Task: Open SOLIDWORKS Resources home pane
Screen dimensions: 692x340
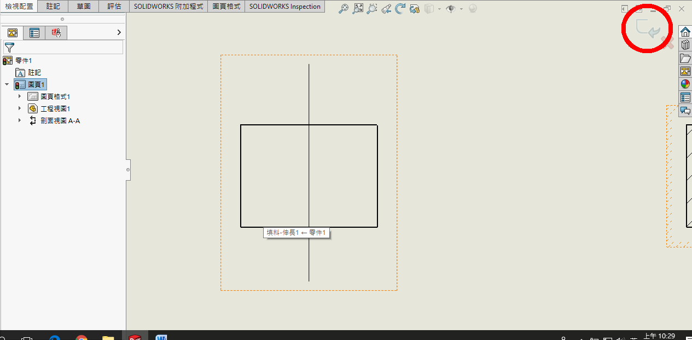Action: 685,32
